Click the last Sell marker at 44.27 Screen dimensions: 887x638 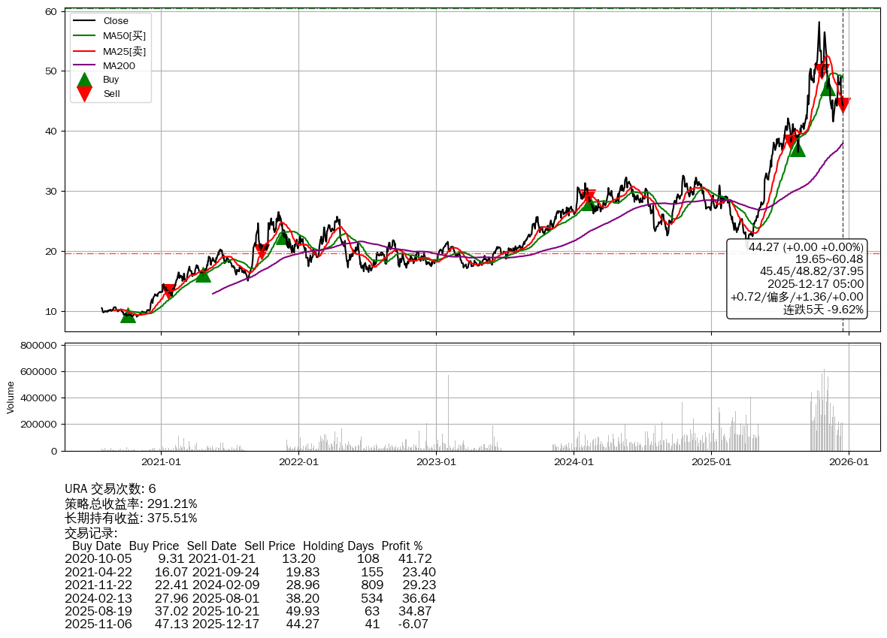[x=843, y=105]
